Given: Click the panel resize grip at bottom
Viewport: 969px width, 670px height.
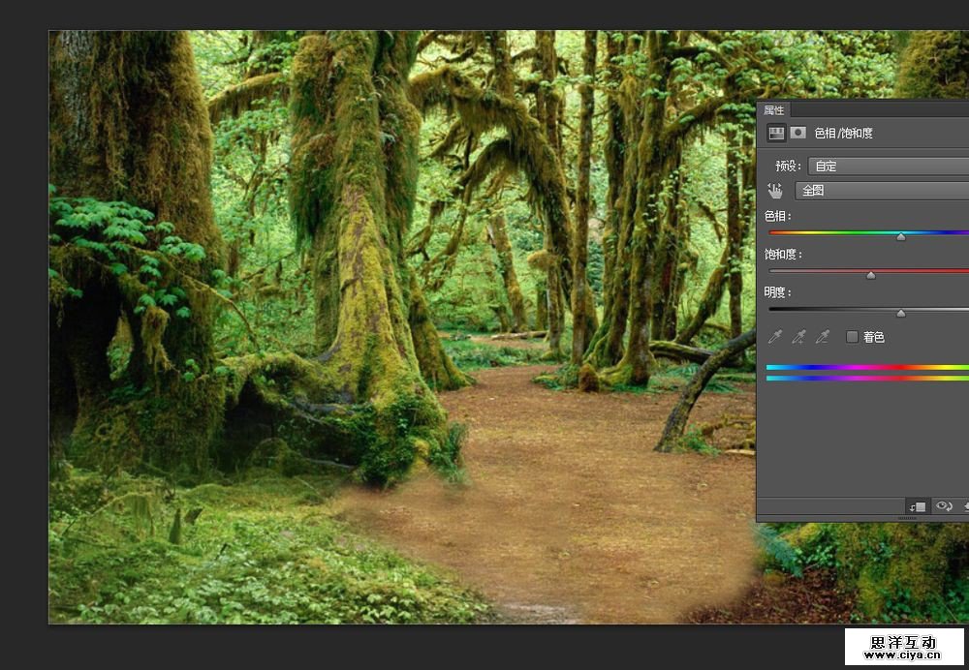Looking at the screenshot, I should (x=907, y=519).
